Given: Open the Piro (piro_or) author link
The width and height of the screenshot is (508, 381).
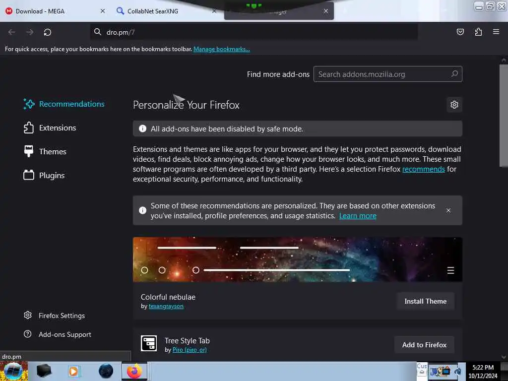Looking at the screenshot, I should point(190,350).
